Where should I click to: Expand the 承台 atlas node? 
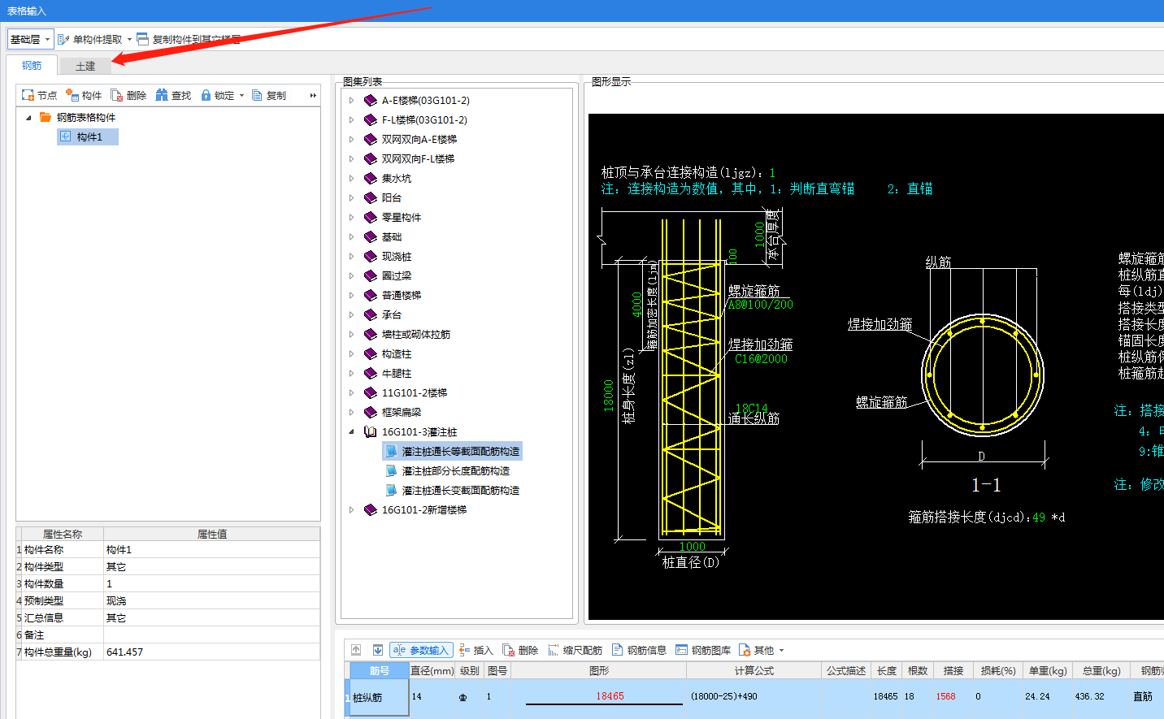[351, 315]
